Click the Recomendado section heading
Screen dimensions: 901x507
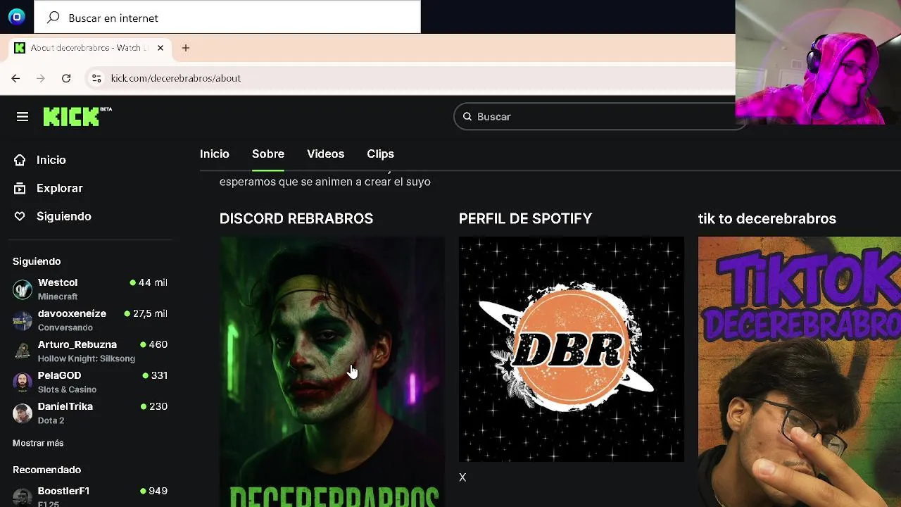coord(46,470)
